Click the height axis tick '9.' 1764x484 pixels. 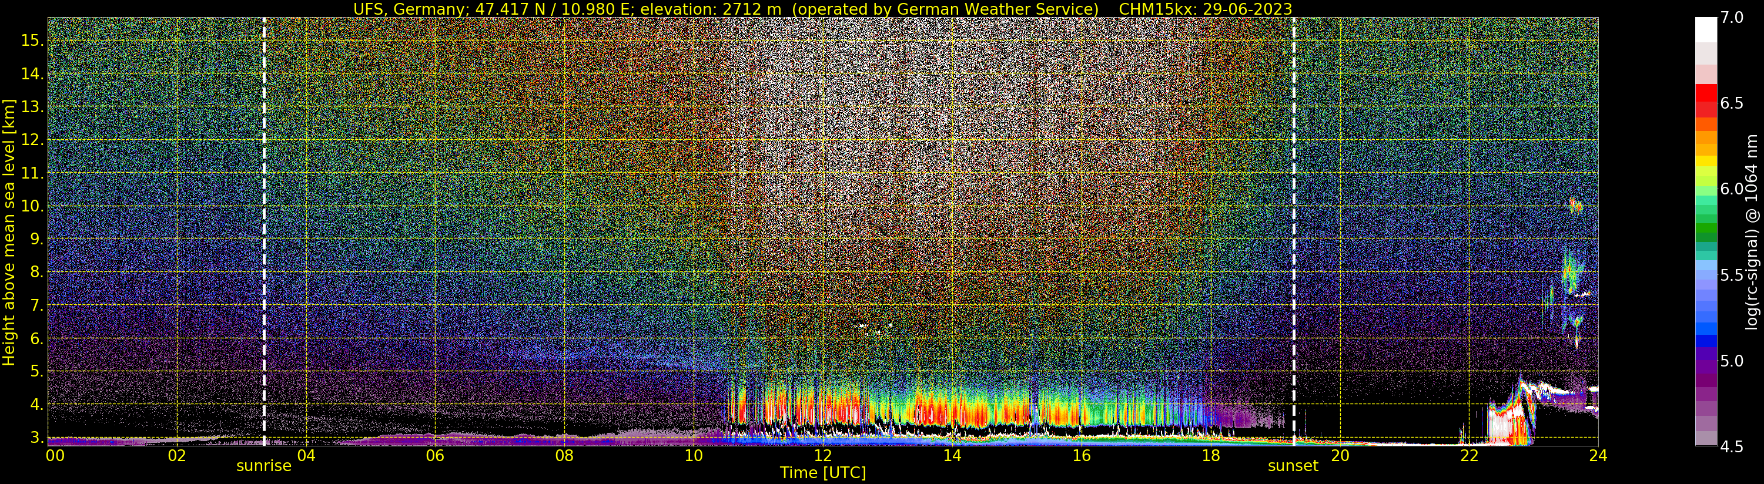36,239
